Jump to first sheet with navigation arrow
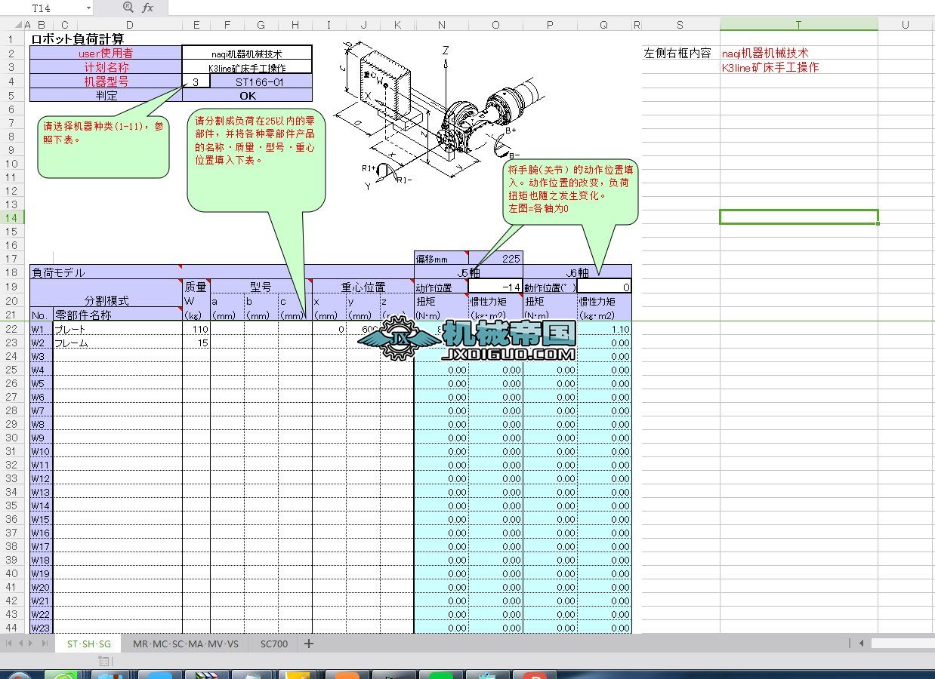935x679 pixels. coord(9,644)
